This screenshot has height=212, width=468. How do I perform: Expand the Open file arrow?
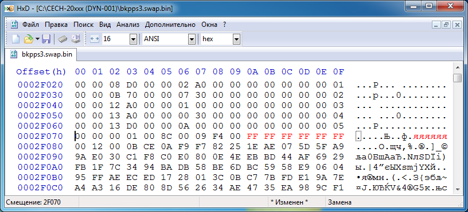tap(37, 39)
